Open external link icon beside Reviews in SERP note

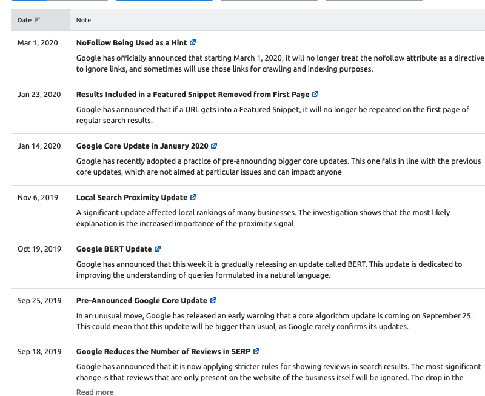pos(256,352)
